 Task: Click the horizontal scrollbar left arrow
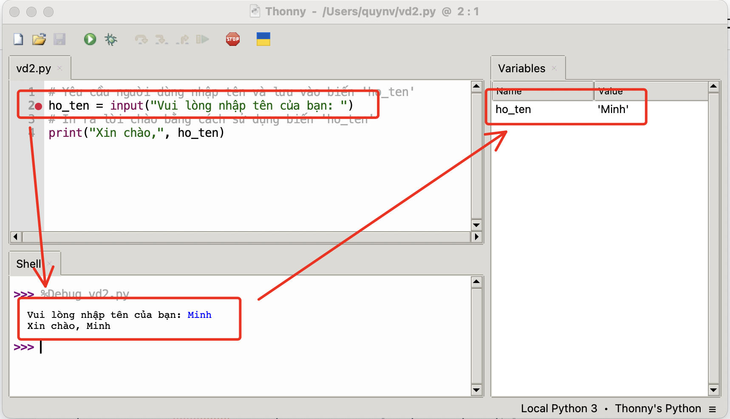coord(15,237)
